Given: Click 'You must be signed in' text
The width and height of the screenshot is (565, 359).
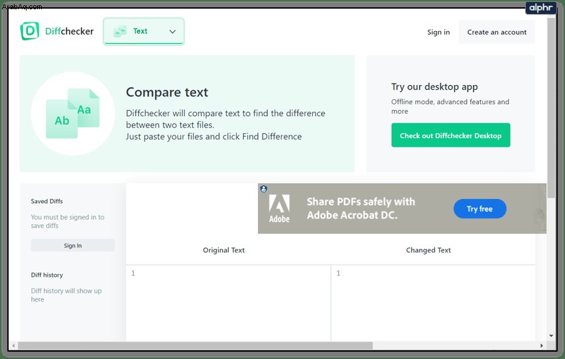Looking at the screenshot, I should click(x=68, y=222).
